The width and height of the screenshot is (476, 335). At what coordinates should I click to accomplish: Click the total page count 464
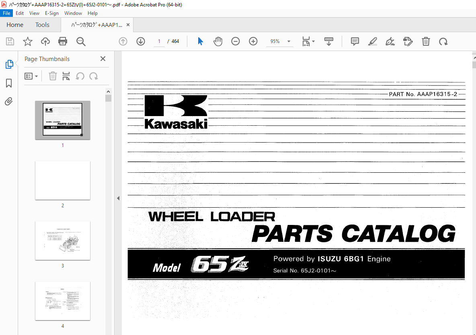point(175,41)
